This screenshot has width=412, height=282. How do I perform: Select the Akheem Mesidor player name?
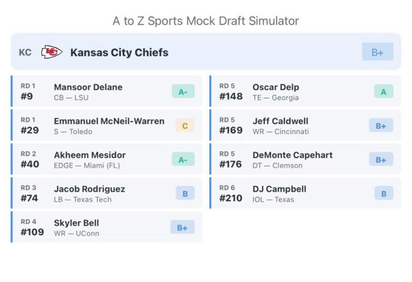[90, 155]
